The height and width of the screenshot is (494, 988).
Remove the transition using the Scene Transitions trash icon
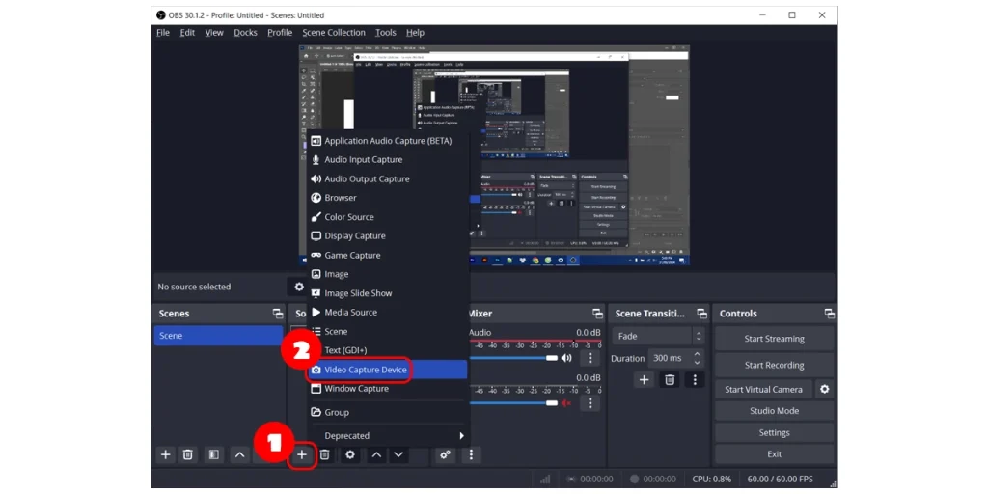(x=670, y=380)
